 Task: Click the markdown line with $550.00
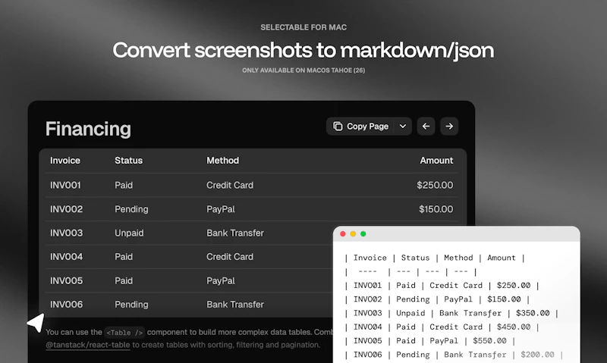tap(429, 341)
